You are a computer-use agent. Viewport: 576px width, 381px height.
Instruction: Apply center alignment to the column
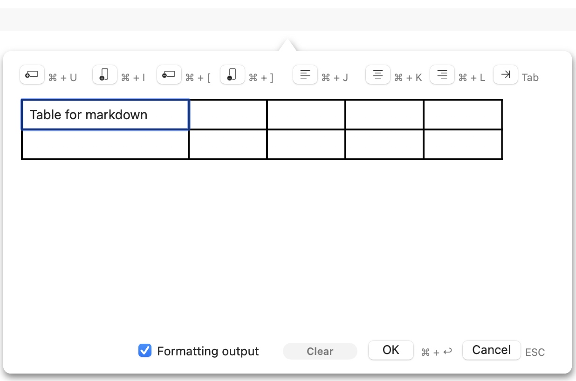(377, 75)
